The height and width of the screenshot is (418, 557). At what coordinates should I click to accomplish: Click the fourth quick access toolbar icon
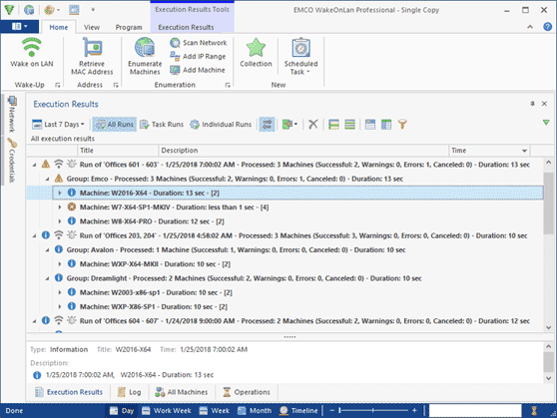tap(74, 10)
